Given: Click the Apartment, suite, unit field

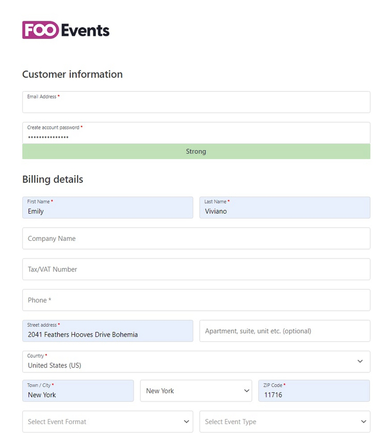Looking at the screenshot, I should [x=284, y=331].
